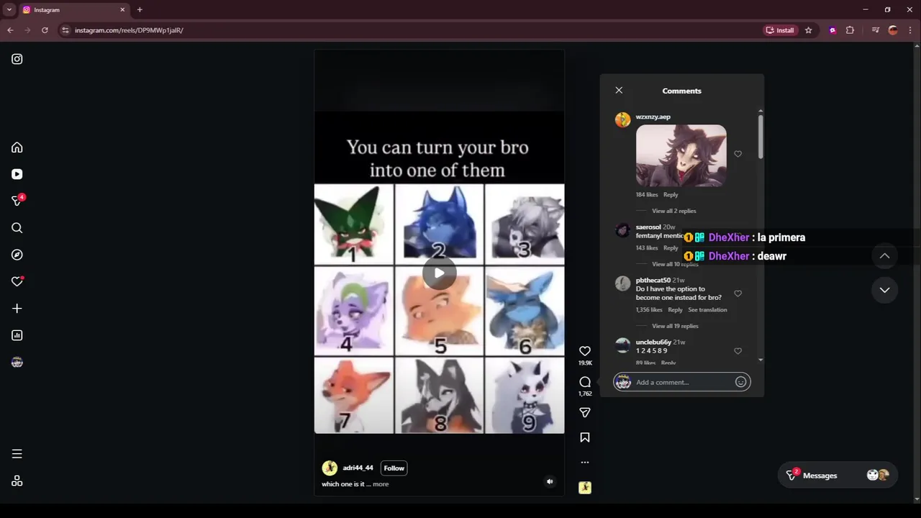Image resolution: width=921 pixels, height=518 pixels.
Task: Open emoji picker in comment box
Action: pos(740,382)
